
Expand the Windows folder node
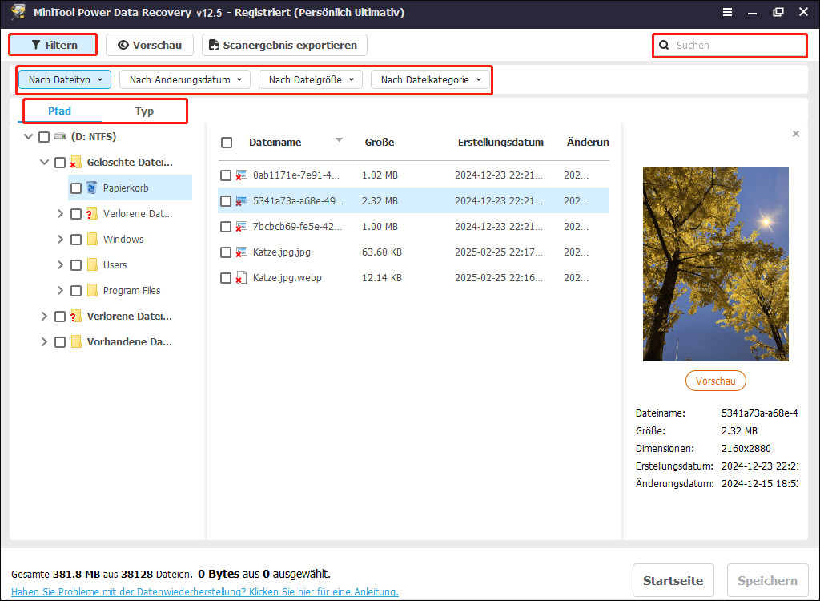click(x=60, y=240)
